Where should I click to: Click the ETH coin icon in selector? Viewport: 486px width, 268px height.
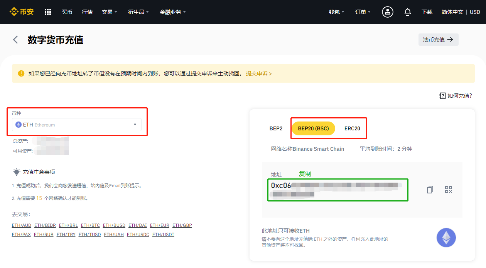pyautogui.click(x=19, y=125)
